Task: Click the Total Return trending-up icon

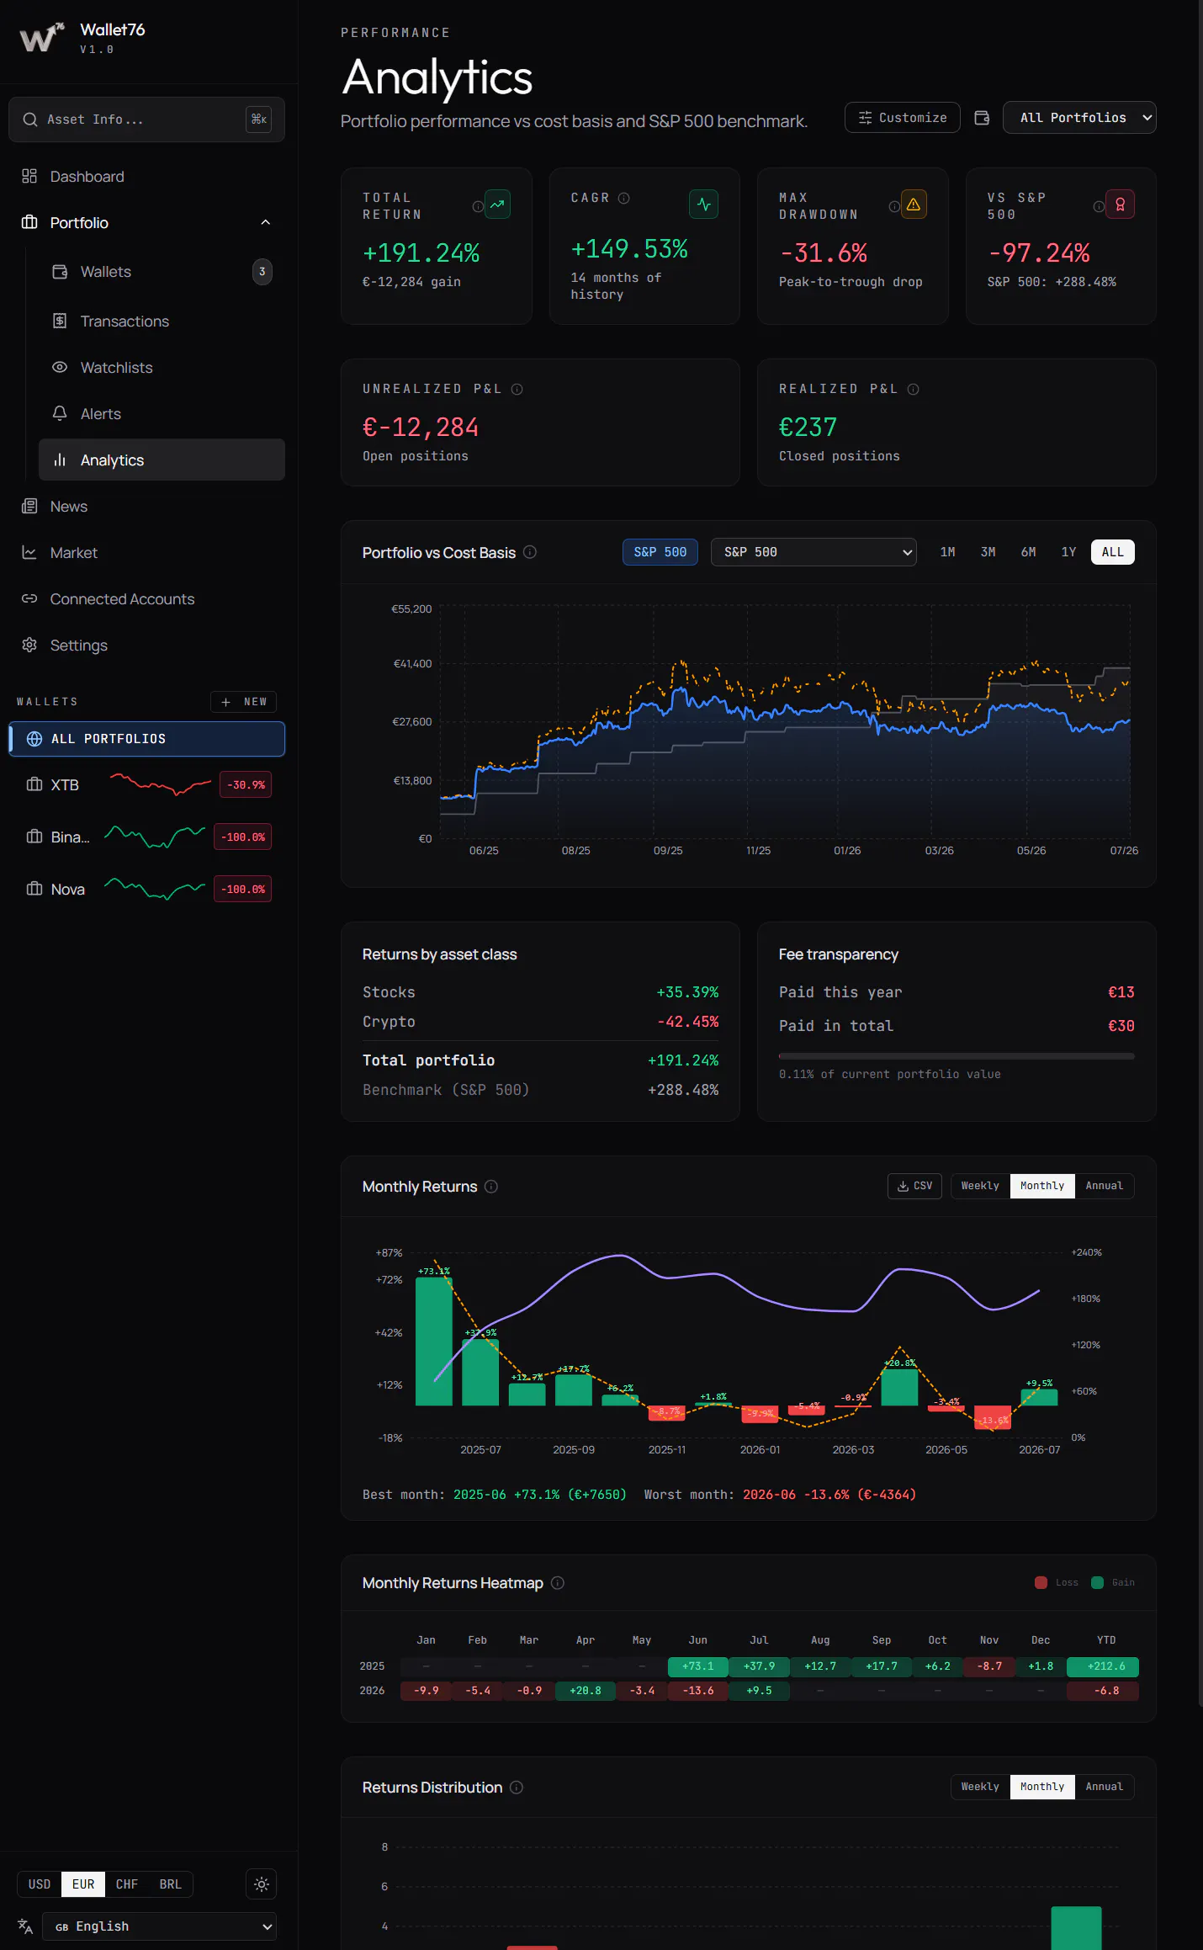Action: click(x=498, y=205)
